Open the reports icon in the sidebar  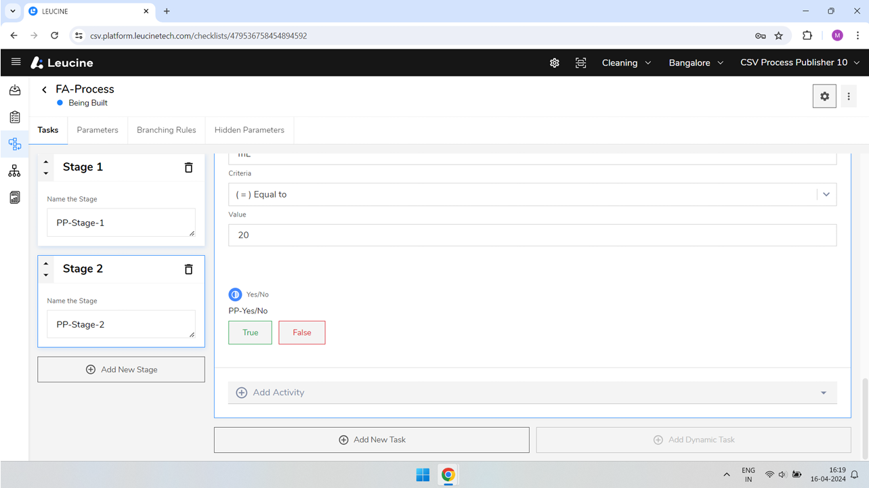pyautogui.click(x=15, y=197)
